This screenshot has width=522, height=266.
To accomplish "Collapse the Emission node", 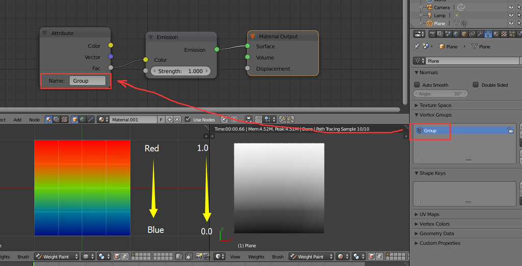I will pos(151,37).
